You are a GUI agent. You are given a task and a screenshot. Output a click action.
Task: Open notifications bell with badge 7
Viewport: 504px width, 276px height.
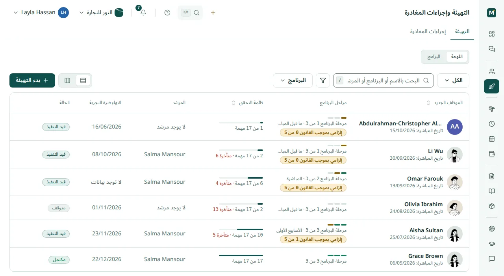143,13
